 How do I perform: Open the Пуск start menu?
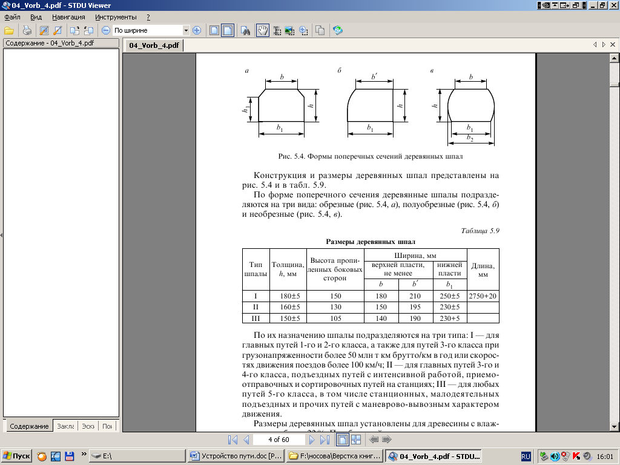(16, 457)
